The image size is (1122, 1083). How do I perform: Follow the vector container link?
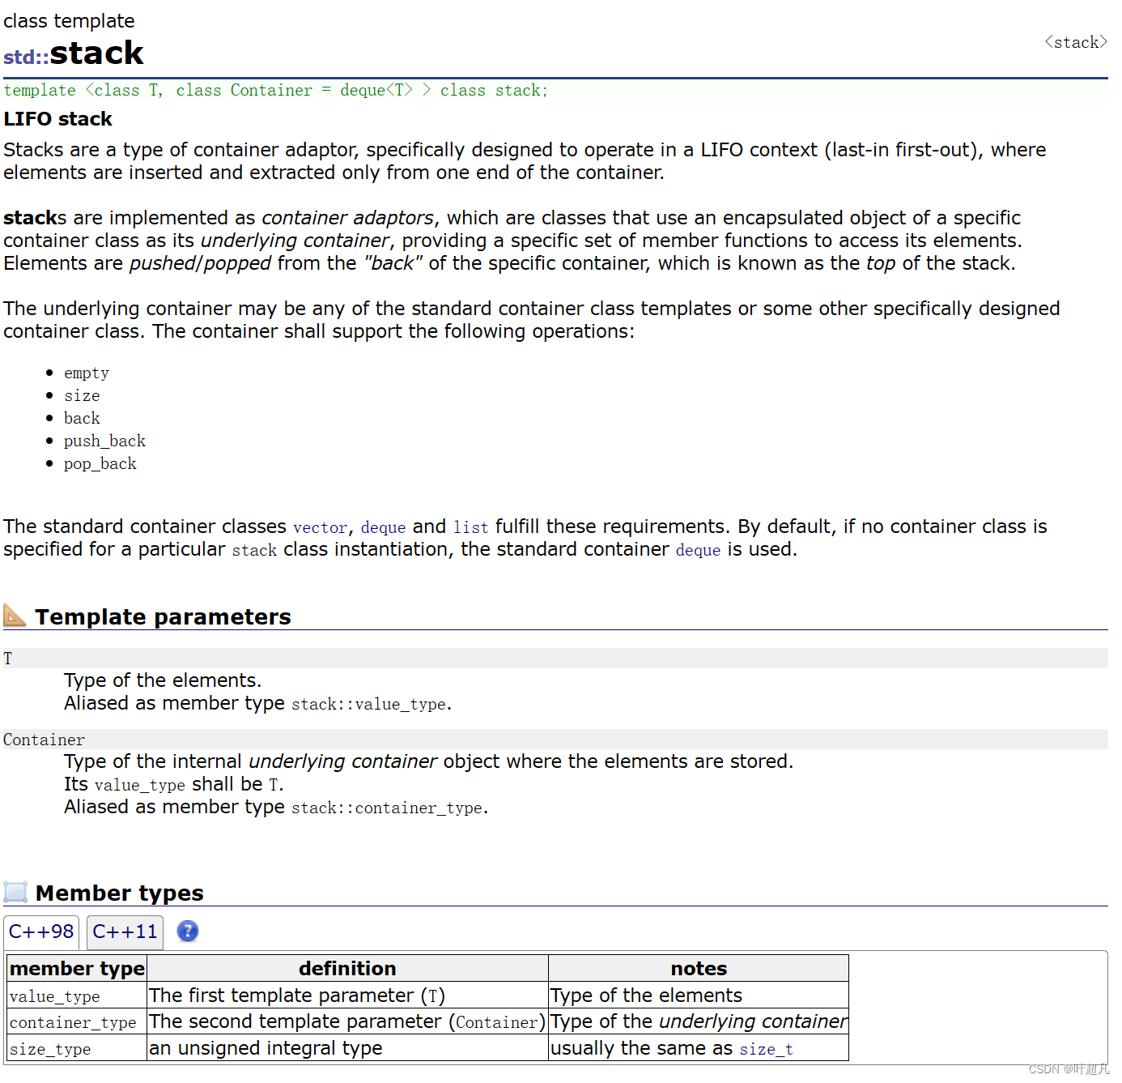[320, 527]
